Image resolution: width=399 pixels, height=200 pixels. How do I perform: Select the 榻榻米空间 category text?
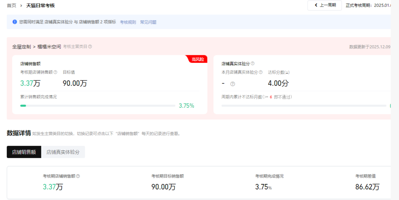tap(49, 47)
